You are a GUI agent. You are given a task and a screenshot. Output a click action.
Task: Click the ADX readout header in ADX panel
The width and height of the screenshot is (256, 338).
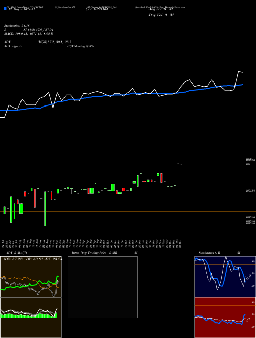coord(32,259)
